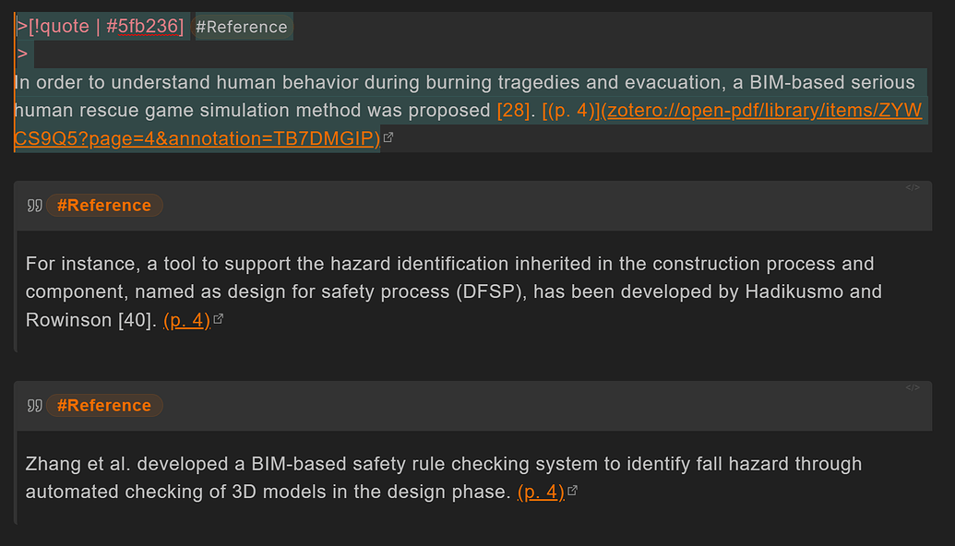The width and height of the screenshot is (955, 546).
Task: Click the quote icon in the Zhang et al. callout
Action: (x=34, y=406)
